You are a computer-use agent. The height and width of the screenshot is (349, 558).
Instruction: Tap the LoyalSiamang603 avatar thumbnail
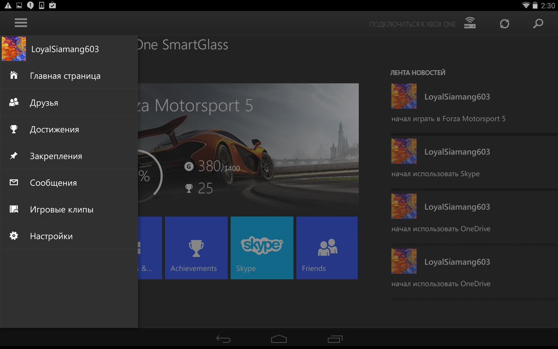(x=14, y=48)
